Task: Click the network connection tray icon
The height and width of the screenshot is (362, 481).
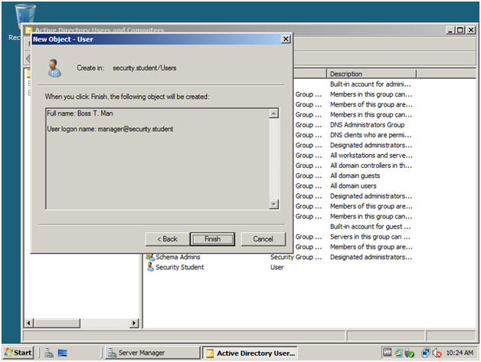Action: coord(426,353)
